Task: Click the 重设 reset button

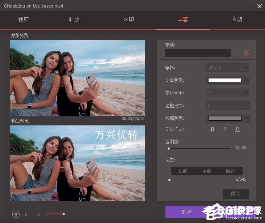Action: 236,194
